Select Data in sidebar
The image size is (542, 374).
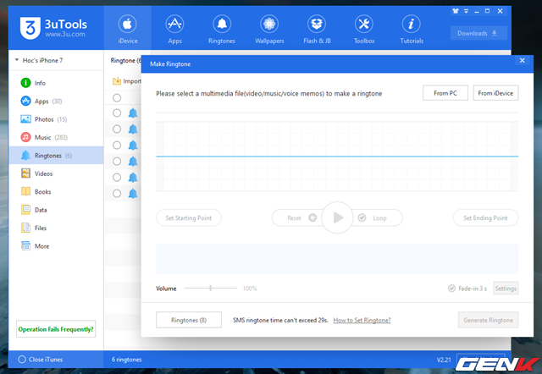(x=56, y=210)
